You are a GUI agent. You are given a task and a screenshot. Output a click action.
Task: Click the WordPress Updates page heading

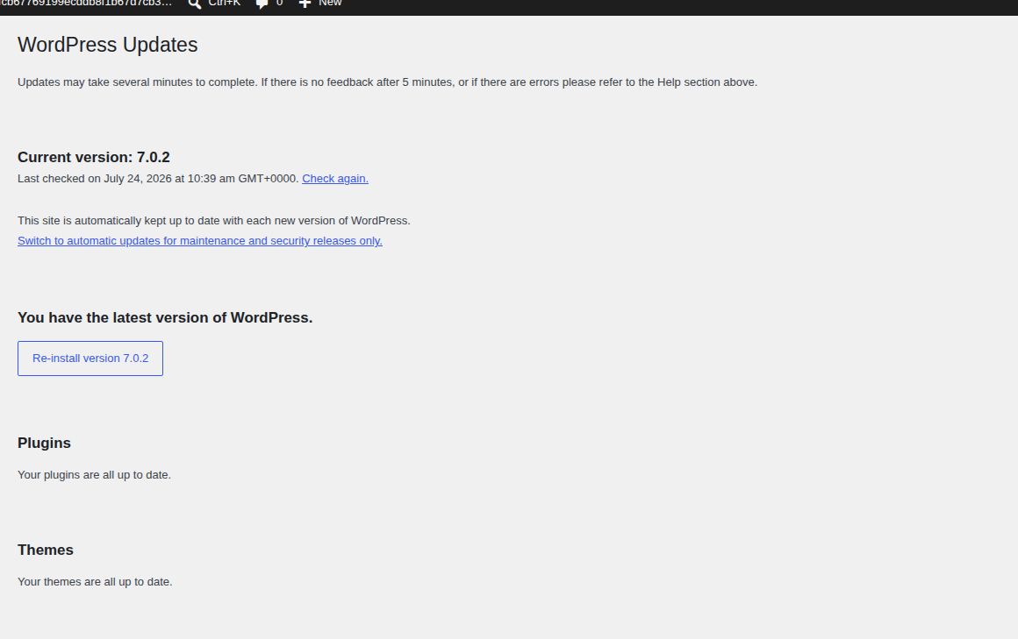point(108,45)
